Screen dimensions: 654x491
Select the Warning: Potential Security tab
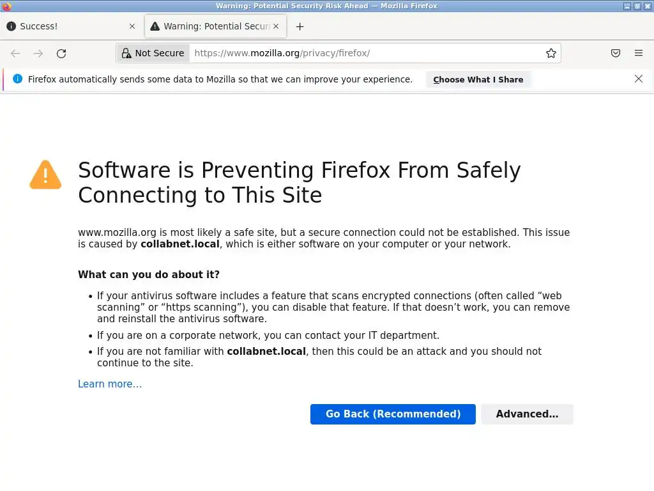point(211,26)
